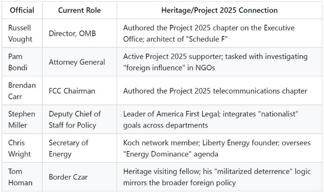Select the Chris Wright name cell
Viewport: 324px width, 193px height.
18,149
